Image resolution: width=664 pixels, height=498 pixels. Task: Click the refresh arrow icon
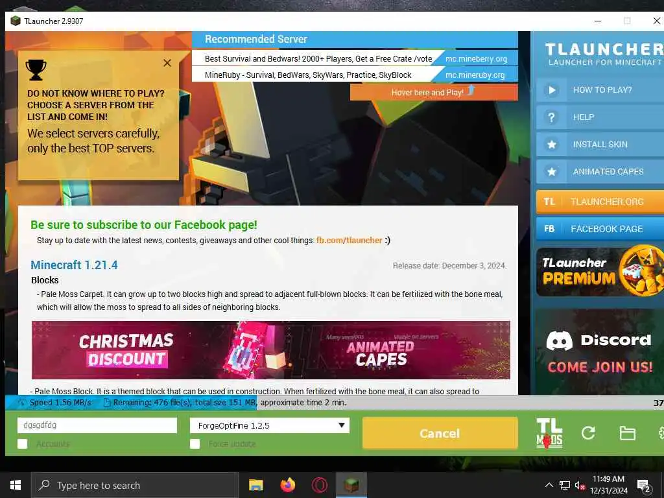(588, 433)
